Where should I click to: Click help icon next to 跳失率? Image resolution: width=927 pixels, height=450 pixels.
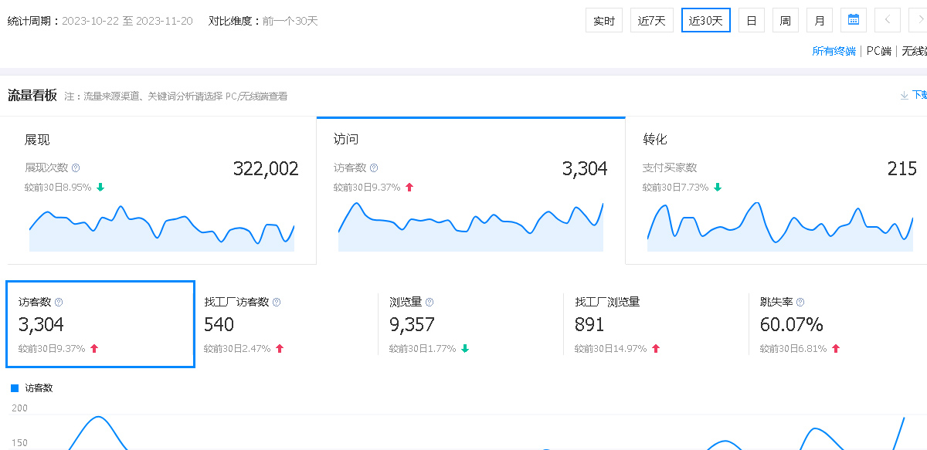coord(800,303)
